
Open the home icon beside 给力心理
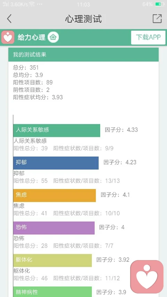(53, 37)
